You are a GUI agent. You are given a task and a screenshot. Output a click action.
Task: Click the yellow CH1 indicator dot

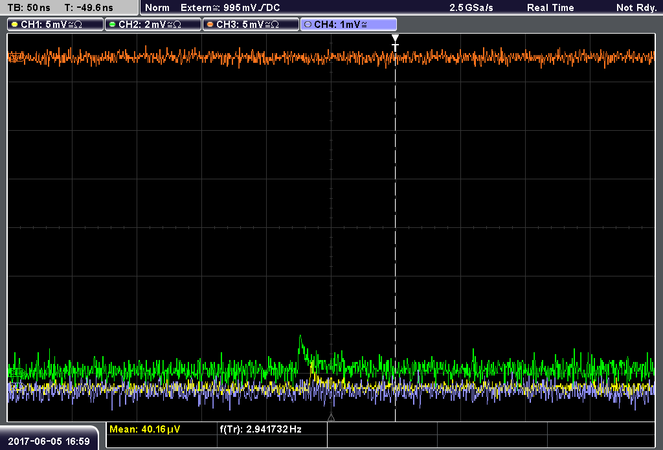(x=15, y=25)
